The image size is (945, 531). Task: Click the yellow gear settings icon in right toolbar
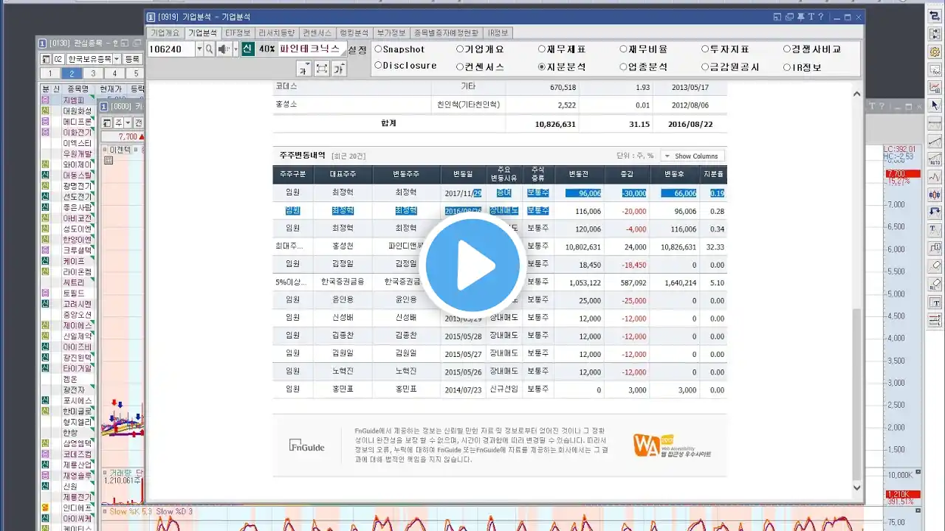(x=935, y=52)
